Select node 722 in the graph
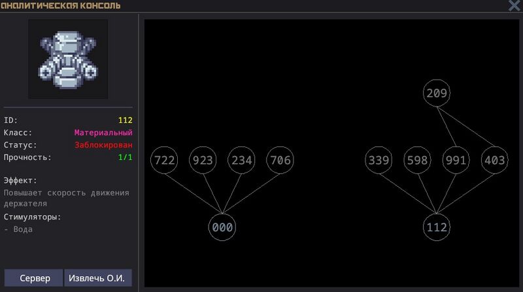 tap(164, 160)
